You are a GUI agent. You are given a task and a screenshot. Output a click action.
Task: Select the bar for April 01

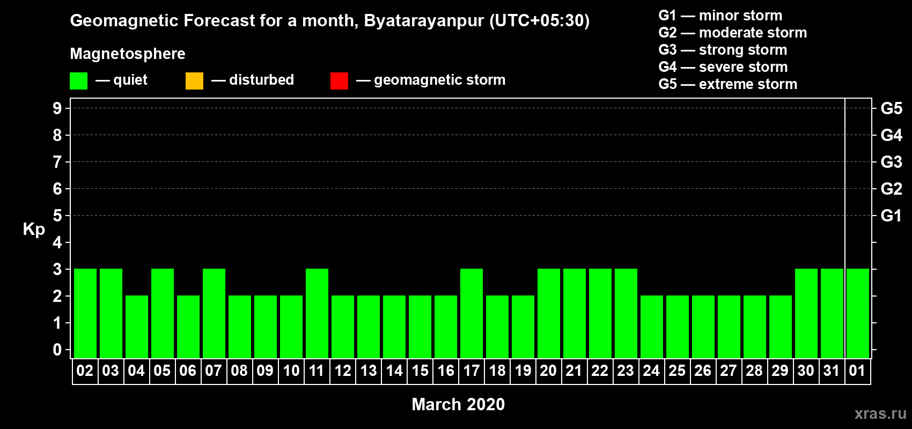[x=858, y=313]
